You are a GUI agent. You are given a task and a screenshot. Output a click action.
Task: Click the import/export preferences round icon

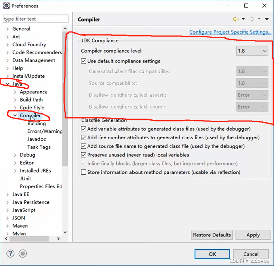tap(22, 253)
